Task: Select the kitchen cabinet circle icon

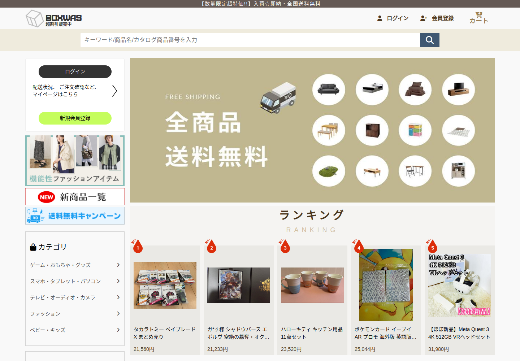Action: [x=459, y=171]
